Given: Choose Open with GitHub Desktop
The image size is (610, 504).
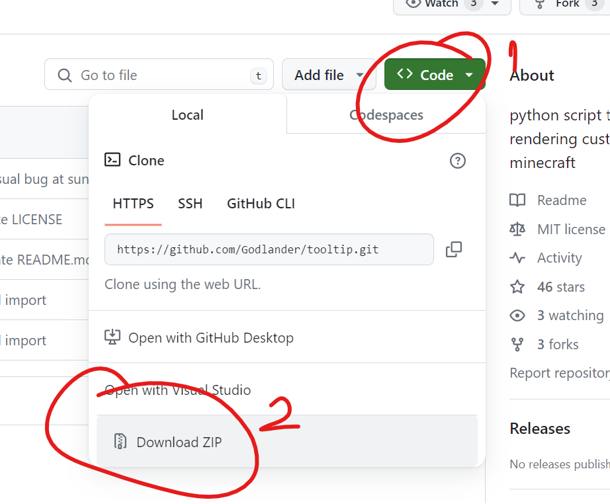Looking at the screenshot, I should click(210, 337).
